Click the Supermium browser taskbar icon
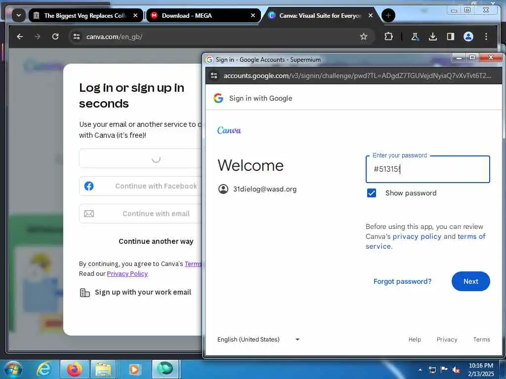506x379 pixels. point(165,369)
